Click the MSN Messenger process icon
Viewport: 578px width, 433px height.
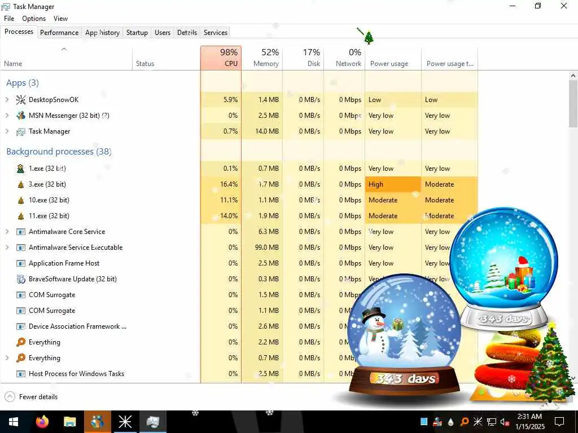click(21, 116)
